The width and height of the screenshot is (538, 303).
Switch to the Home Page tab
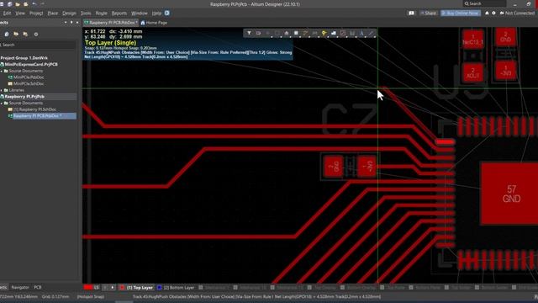[154, 23]
